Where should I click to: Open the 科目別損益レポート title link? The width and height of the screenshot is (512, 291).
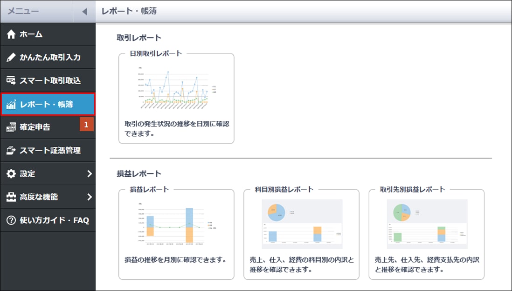point(284,189)
